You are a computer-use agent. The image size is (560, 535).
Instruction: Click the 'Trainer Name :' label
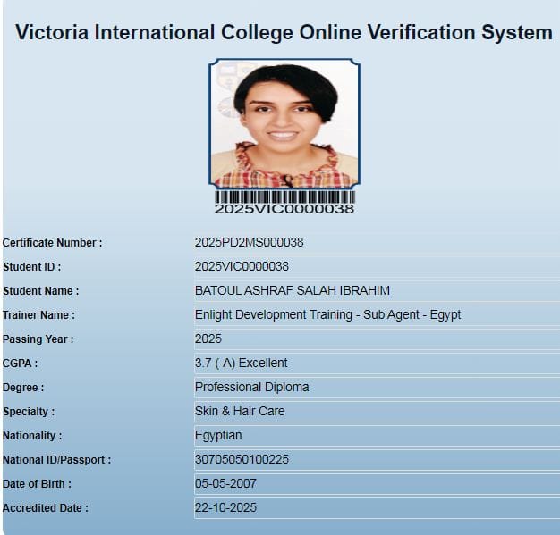pos(39,315)
